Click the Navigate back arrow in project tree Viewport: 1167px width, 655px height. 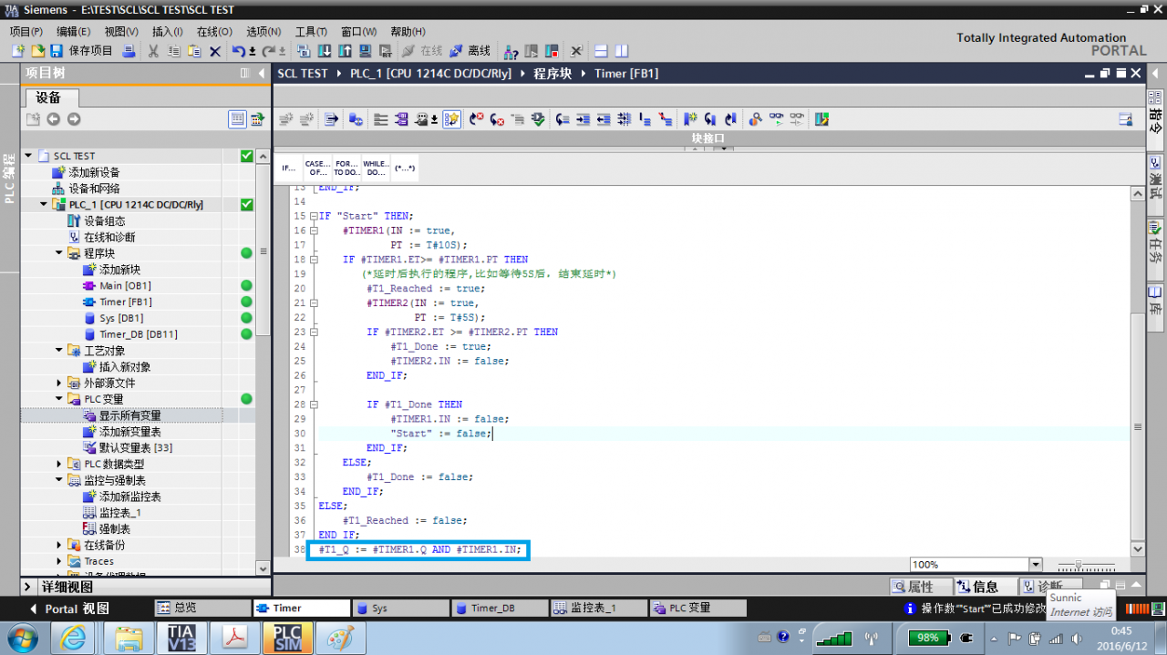point(53,119)
